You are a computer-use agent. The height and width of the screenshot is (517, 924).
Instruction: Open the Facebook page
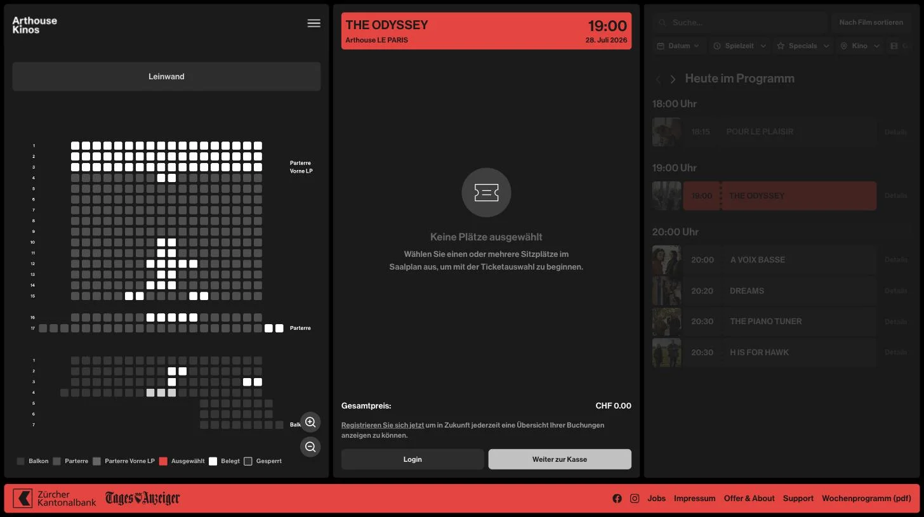pyautogui.click(x=617, y=499)
